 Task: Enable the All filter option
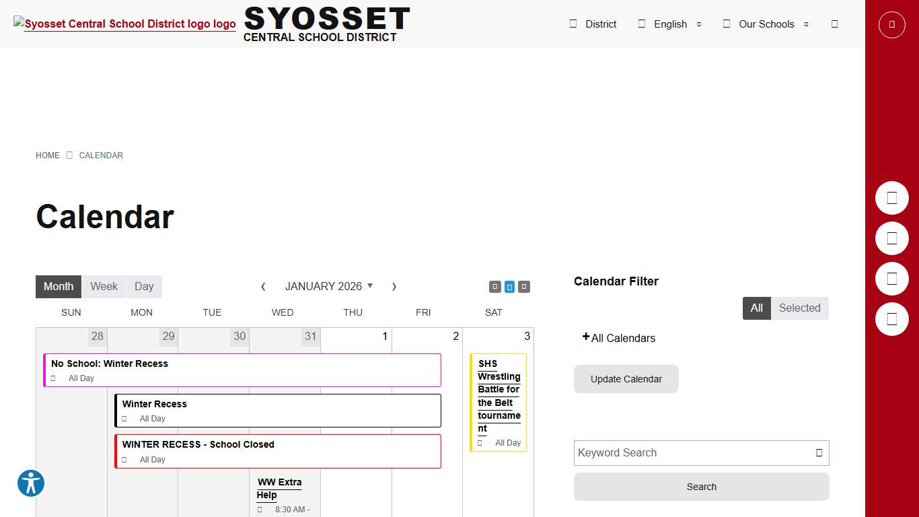point(756,308)
